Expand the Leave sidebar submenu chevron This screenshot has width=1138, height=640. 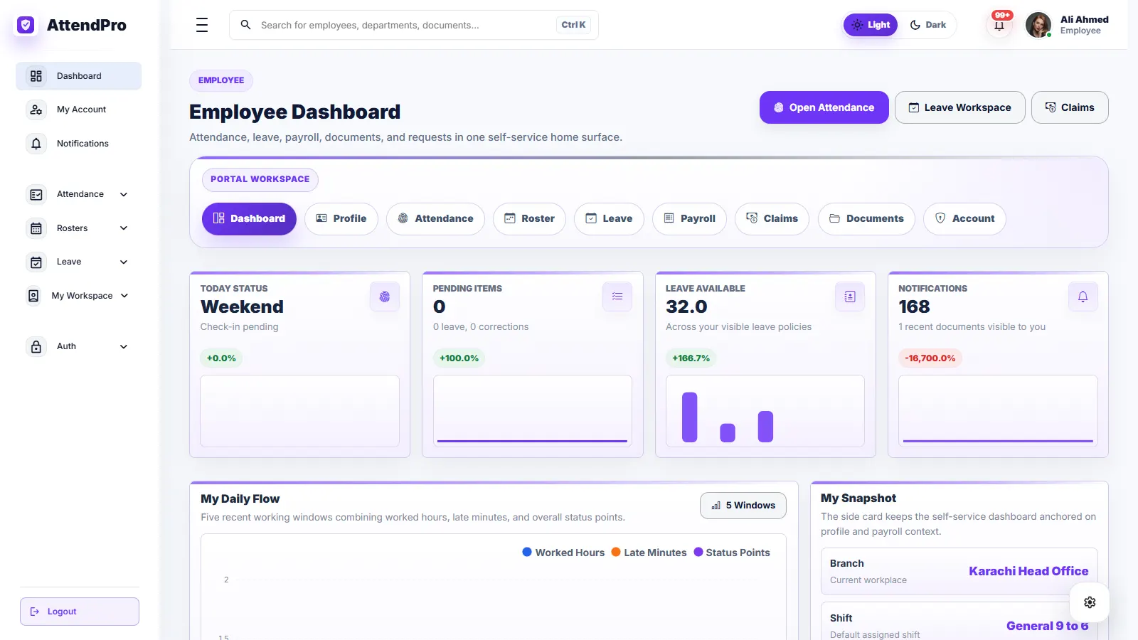coord(124,262)
